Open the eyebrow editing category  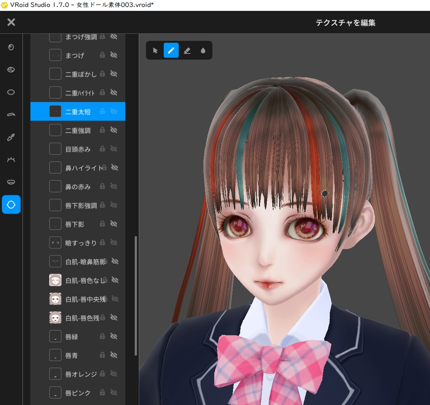click(x=11, y=114)
